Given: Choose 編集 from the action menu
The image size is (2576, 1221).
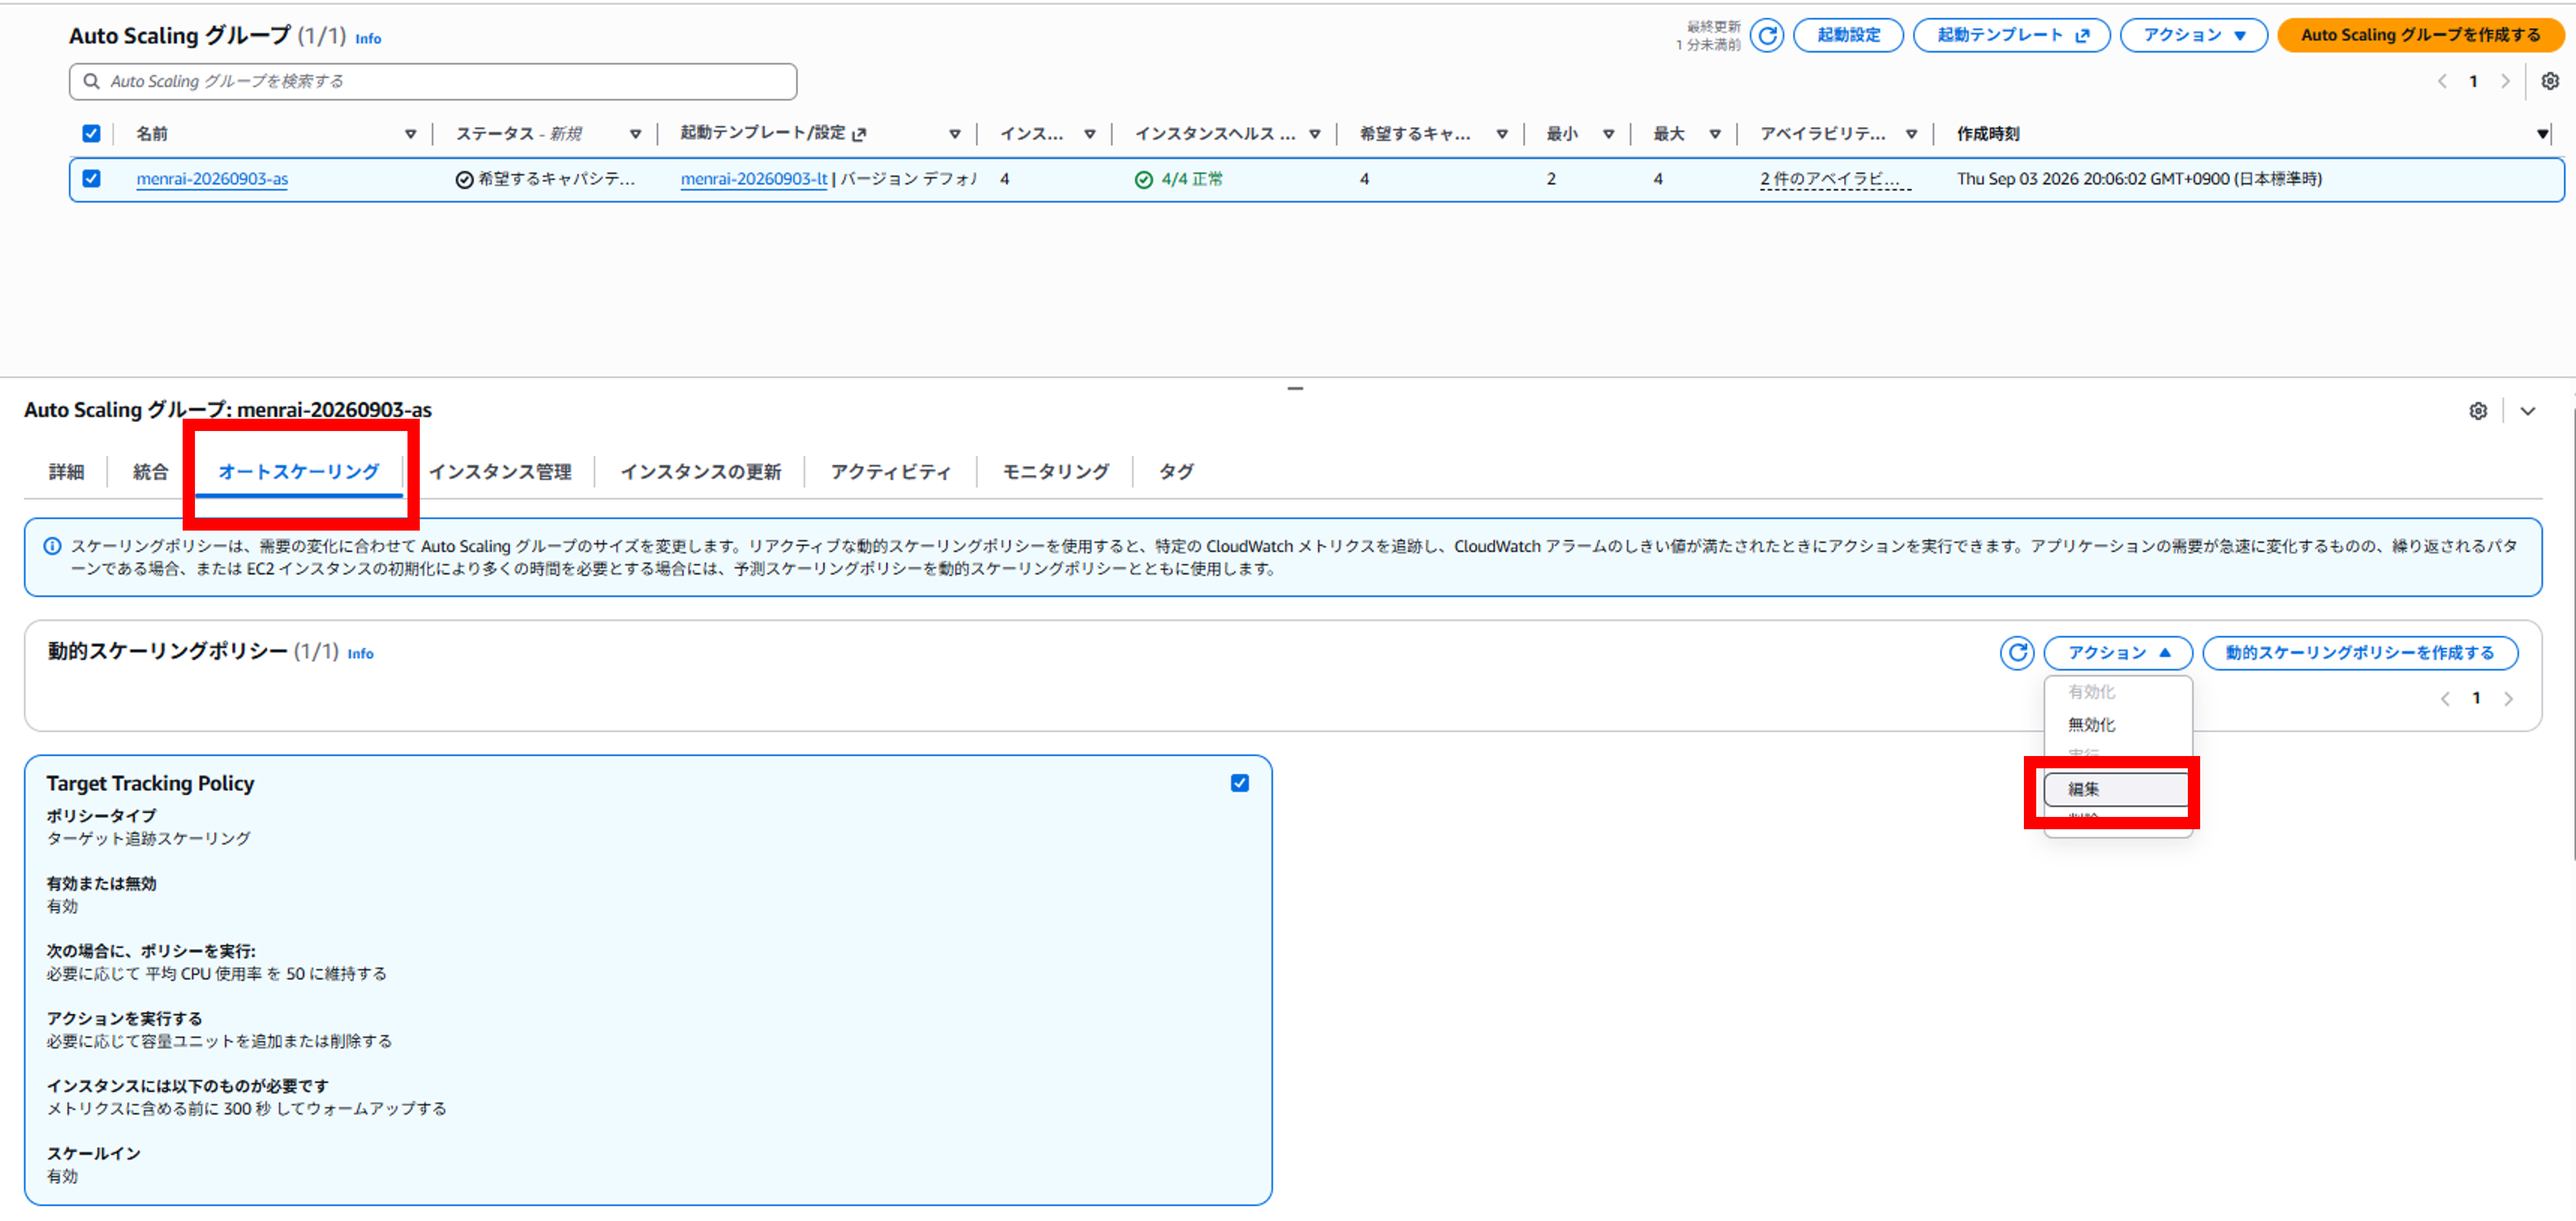Looking at the screenshot, I should click(2117, 789).
